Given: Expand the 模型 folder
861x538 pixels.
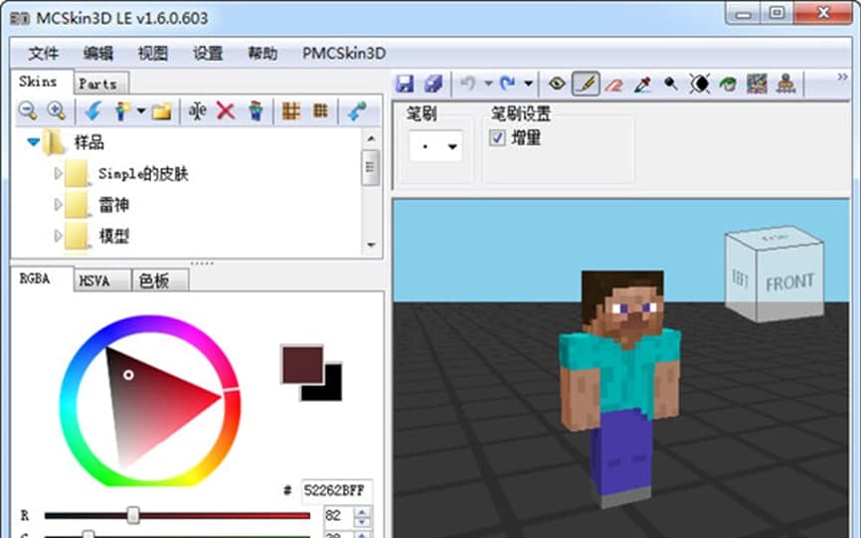Looking at the screenshot, I should tap(58, 236).
